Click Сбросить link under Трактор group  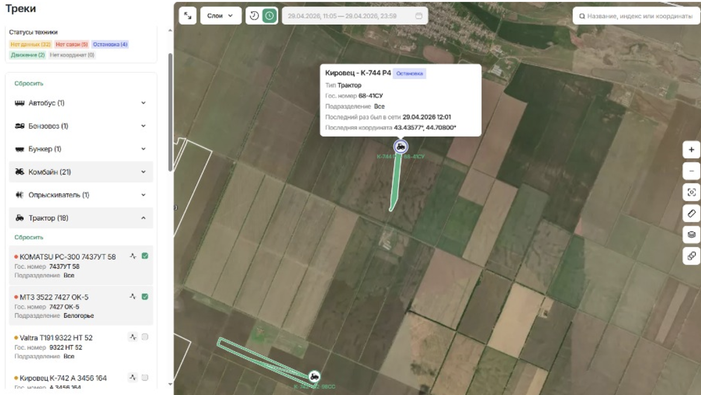pos(29,237)
